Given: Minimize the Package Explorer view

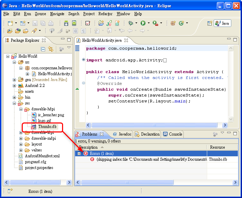Looking at the screenshot, I should click(63, 39).
